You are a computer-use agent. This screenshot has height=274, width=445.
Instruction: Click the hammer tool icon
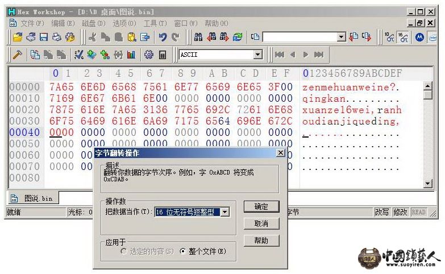coord(18,55)
